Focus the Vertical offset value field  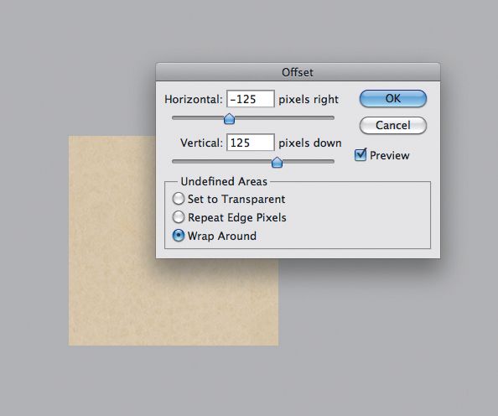coord(251,143)
